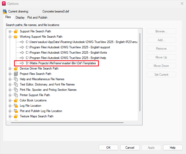Click the arrow icon beside the R23\enu path
Image resolution: width=186 pixels, height=154 pixels.
pos(22,42)
